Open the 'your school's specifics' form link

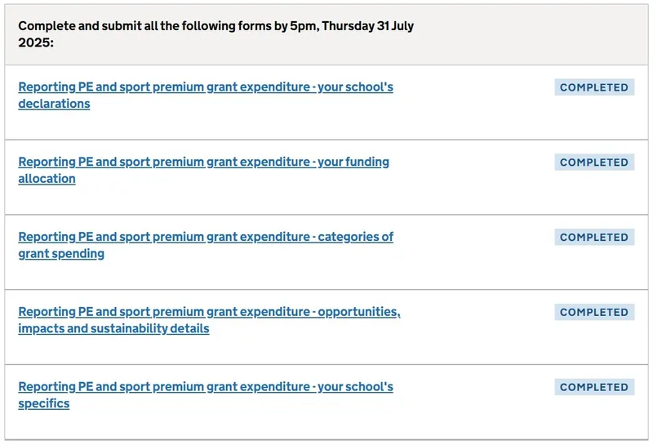point(205,387)
